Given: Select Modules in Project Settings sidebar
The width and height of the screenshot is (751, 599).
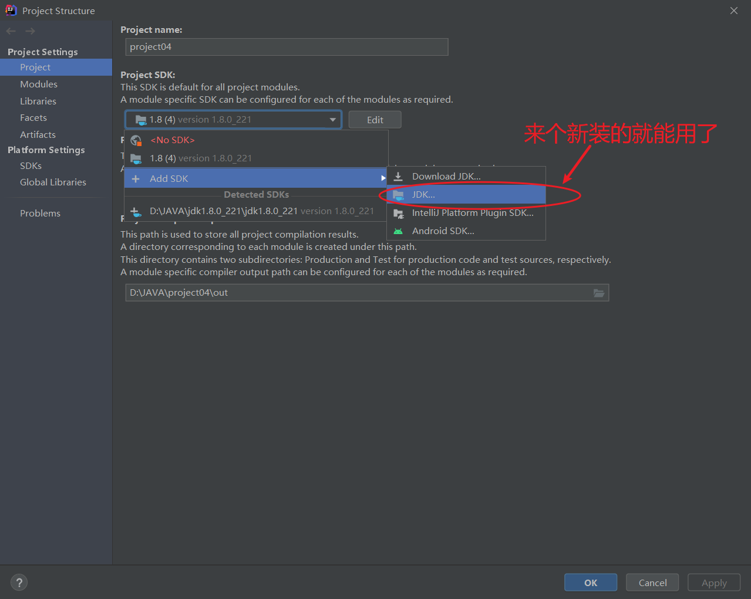Looking at the screenshot, I should click(38, 84).
